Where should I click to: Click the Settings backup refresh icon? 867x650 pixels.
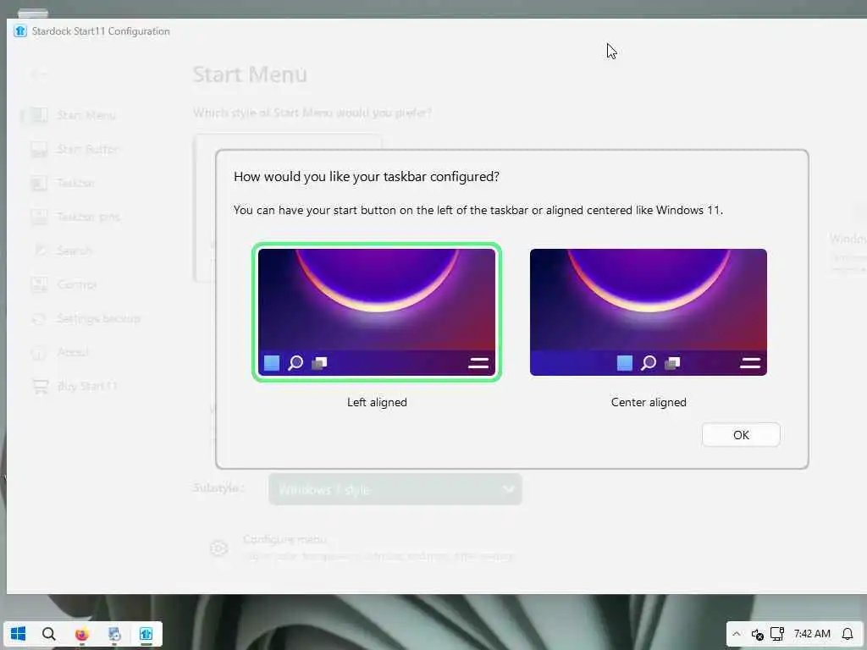point(39,318)
